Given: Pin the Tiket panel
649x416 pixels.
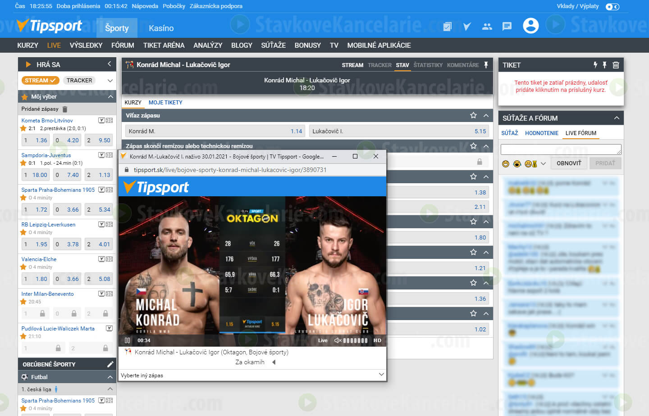Looking at the screenshot, I should tap(604, 65).
